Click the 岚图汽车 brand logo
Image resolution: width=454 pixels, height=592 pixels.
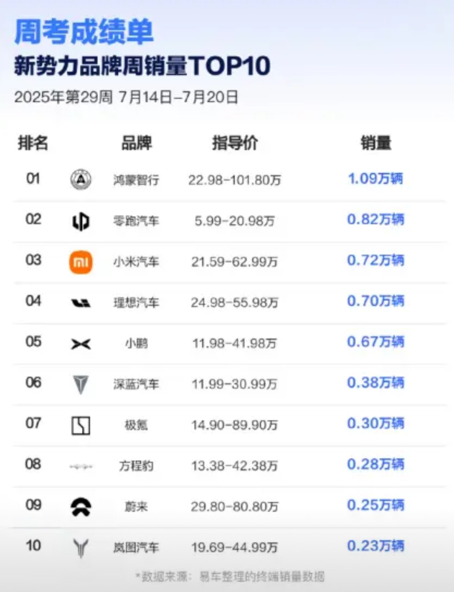(81, 548)
